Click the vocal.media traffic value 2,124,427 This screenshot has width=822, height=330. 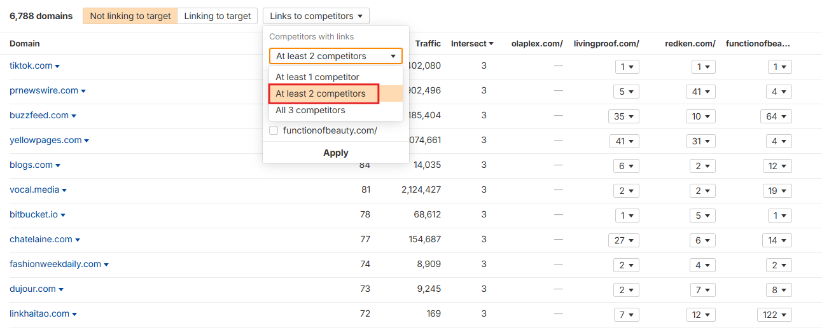(421, 189)
